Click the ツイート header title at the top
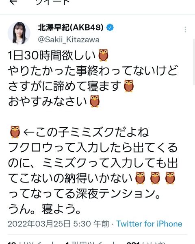The width and height of the screenshot is (195, 244). [52, 2]
